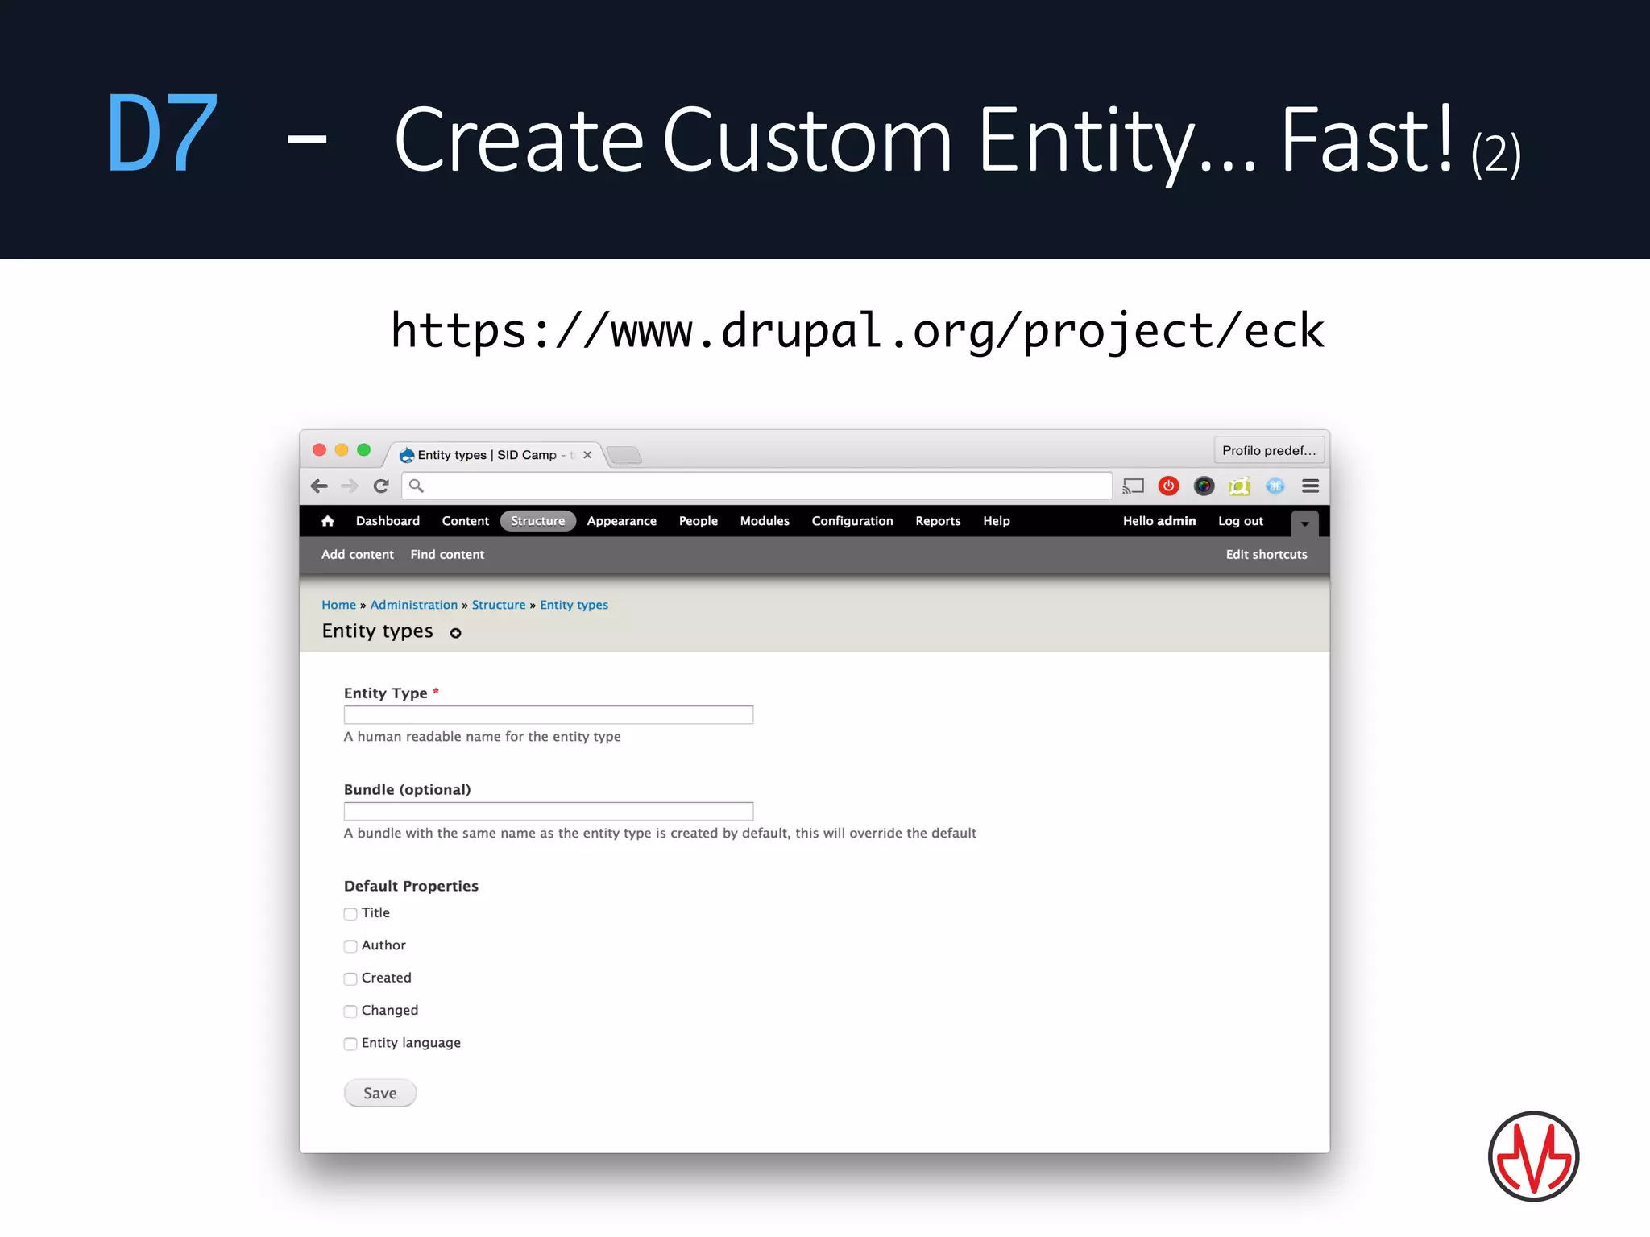The image size is (1650, 1237).
Task: Click the plus shortcut icon beside Entity types
Action: coord(456,633)
